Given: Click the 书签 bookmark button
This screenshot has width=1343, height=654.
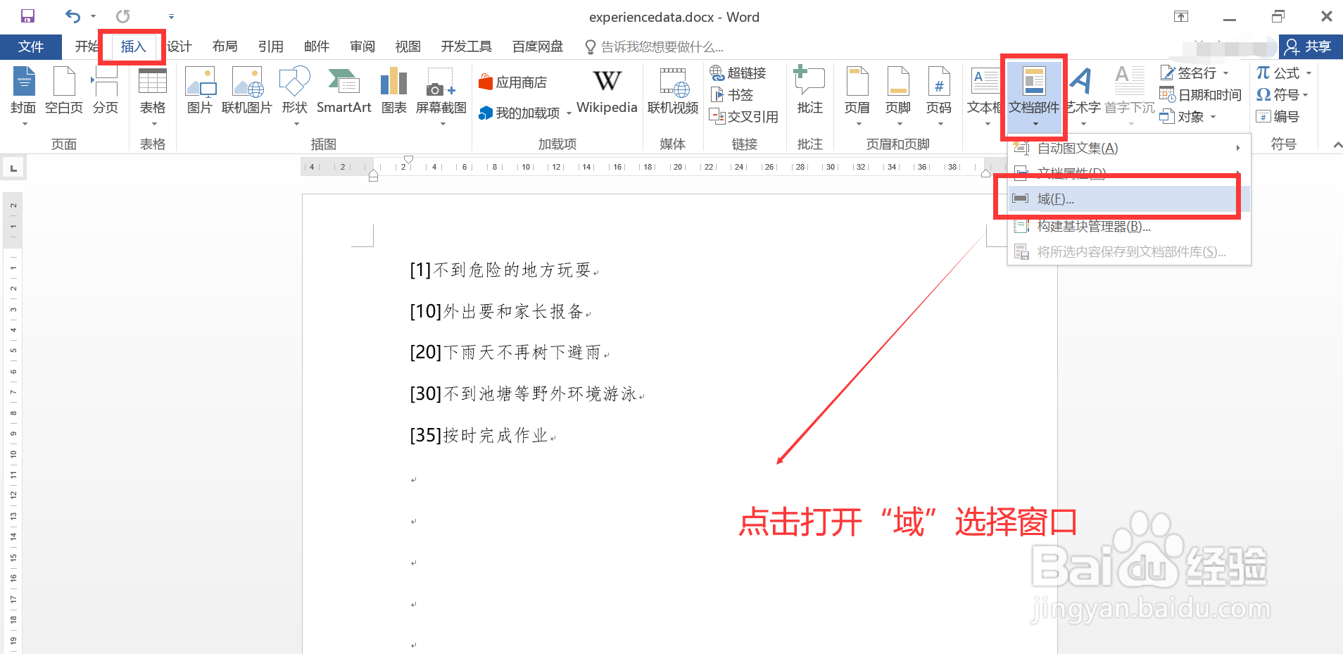Looking at the screenshot, I should click(x=732, y=94).
